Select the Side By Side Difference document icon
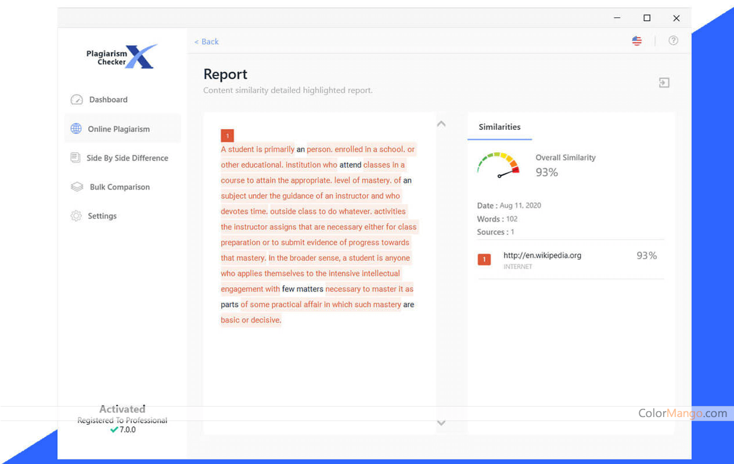734x464 pixels. pos(75,158)
